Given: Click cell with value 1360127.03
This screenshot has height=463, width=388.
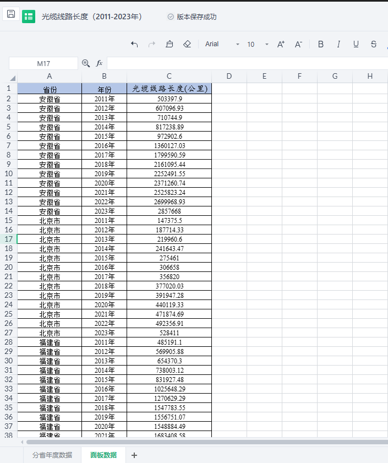Looking at the screenshot, I should 169,145.
